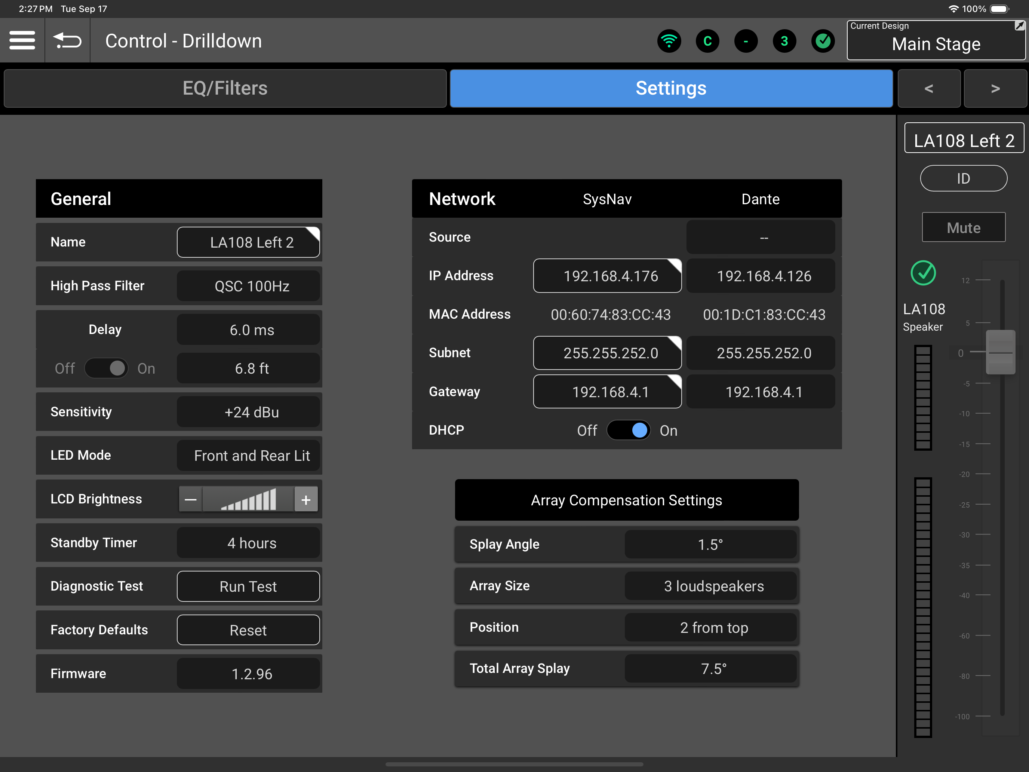Viewport: 1029px width, 772px height.
Task: Tap the green C status indicator
Action: click(x=707, y=41)
